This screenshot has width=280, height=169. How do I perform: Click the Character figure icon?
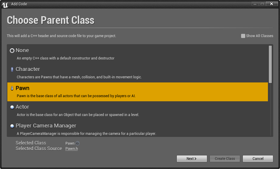(12, 69)
